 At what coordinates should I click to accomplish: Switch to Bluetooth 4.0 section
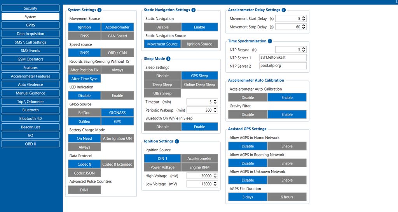(x=30, y=118)
